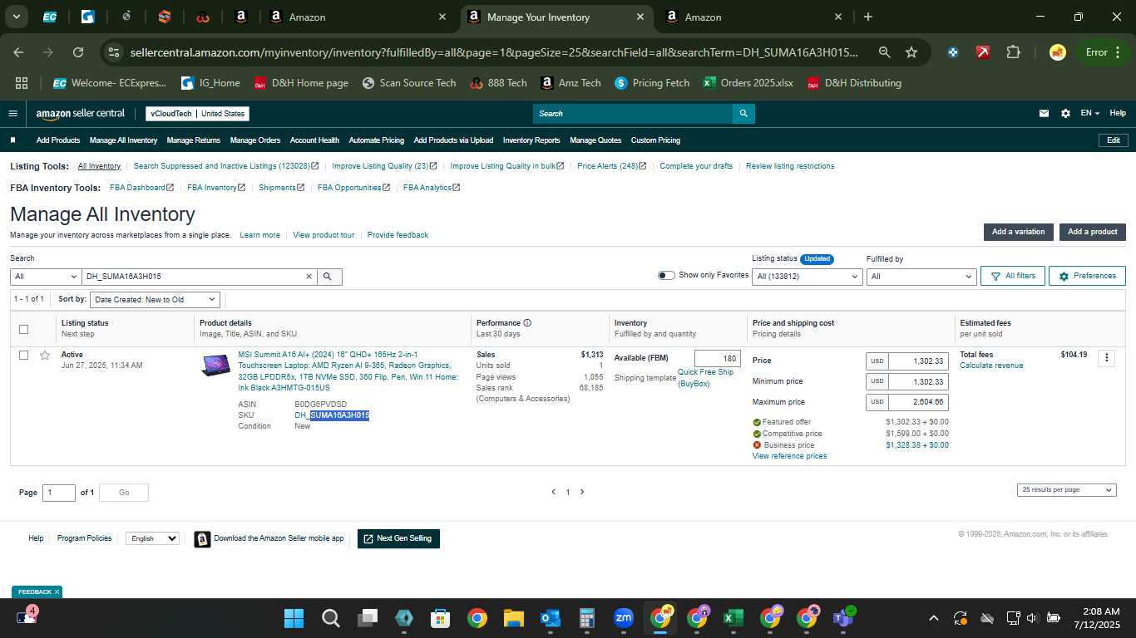The image size is (1136, 638).
Task: Open the search field All dropdown
Action: [45, 277]
